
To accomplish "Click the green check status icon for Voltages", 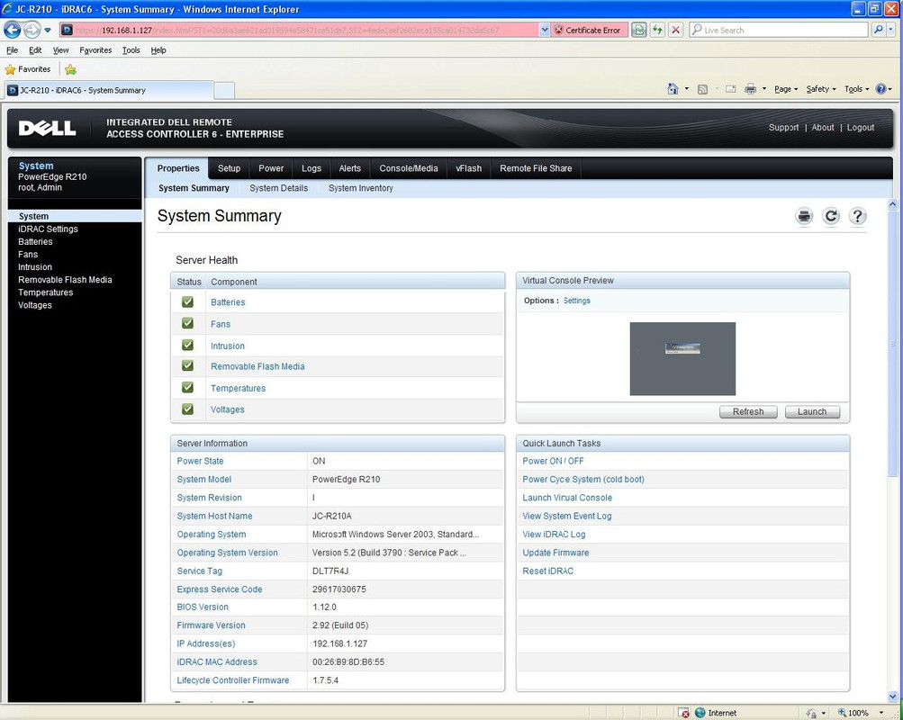I will [x=188, y=409].
